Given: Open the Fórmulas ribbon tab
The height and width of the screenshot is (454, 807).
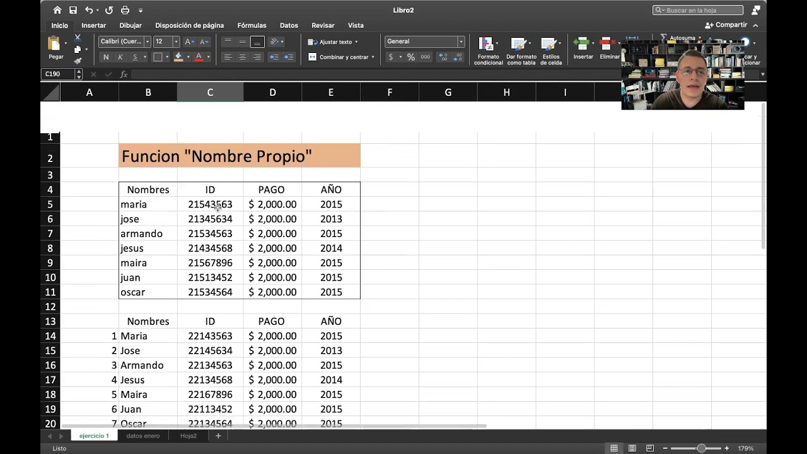Looking at the screenshot, I should pos(252,25).
